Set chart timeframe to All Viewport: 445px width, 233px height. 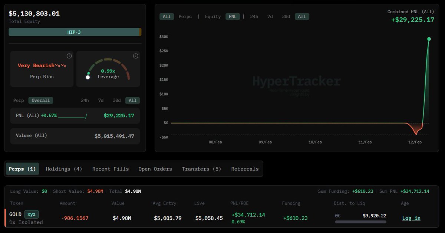pyautogui.click(x=302, y=16)
